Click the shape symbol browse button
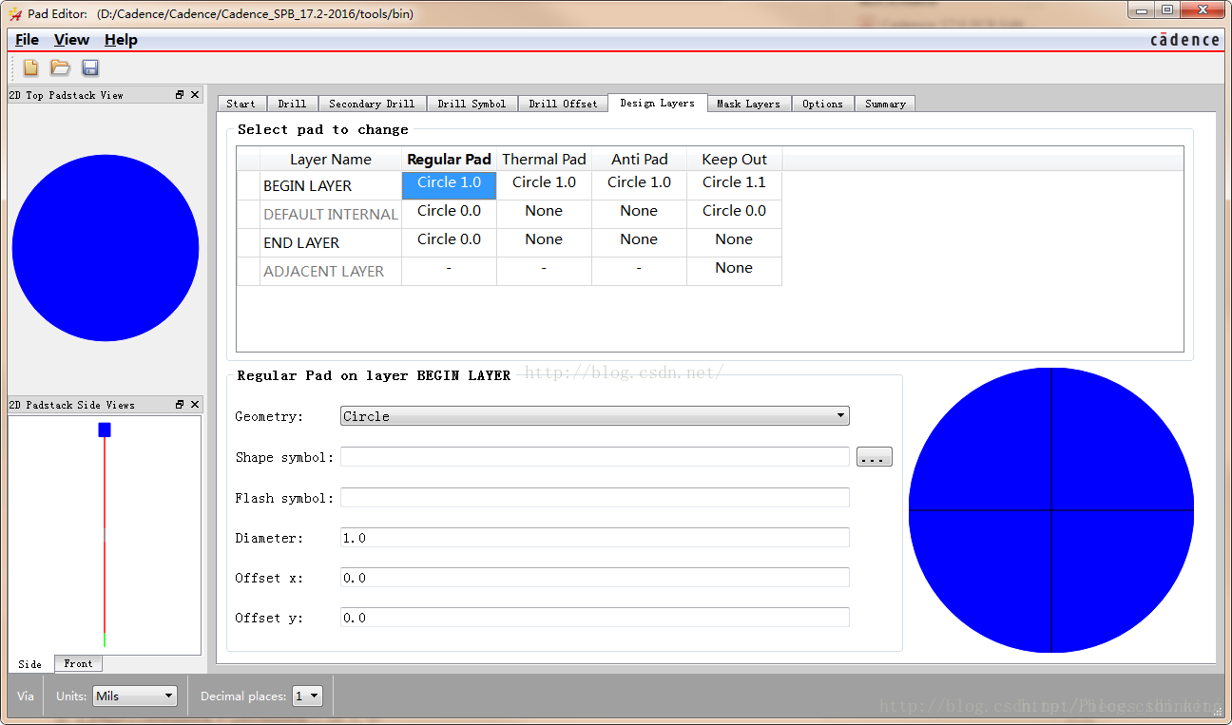This screenshot has height=725, width=1232. (x=874, y=458)
